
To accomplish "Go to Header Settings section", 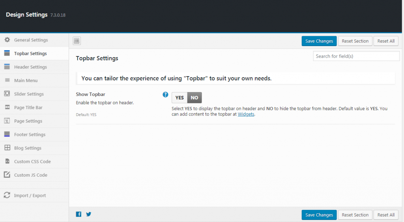I will pos(34,67).
